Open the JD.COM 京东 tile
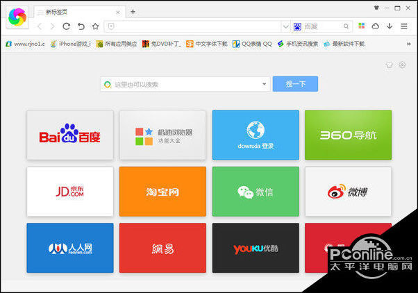 (70, 192)
